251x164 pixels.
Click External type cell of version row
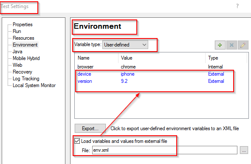coord(216,81)
